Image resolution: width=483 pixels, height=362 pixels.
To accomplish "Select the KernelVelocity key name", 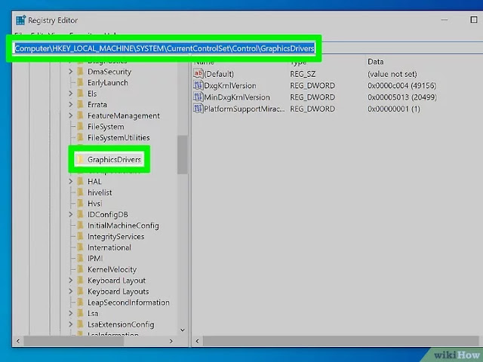I will click(x=112, y=270).
